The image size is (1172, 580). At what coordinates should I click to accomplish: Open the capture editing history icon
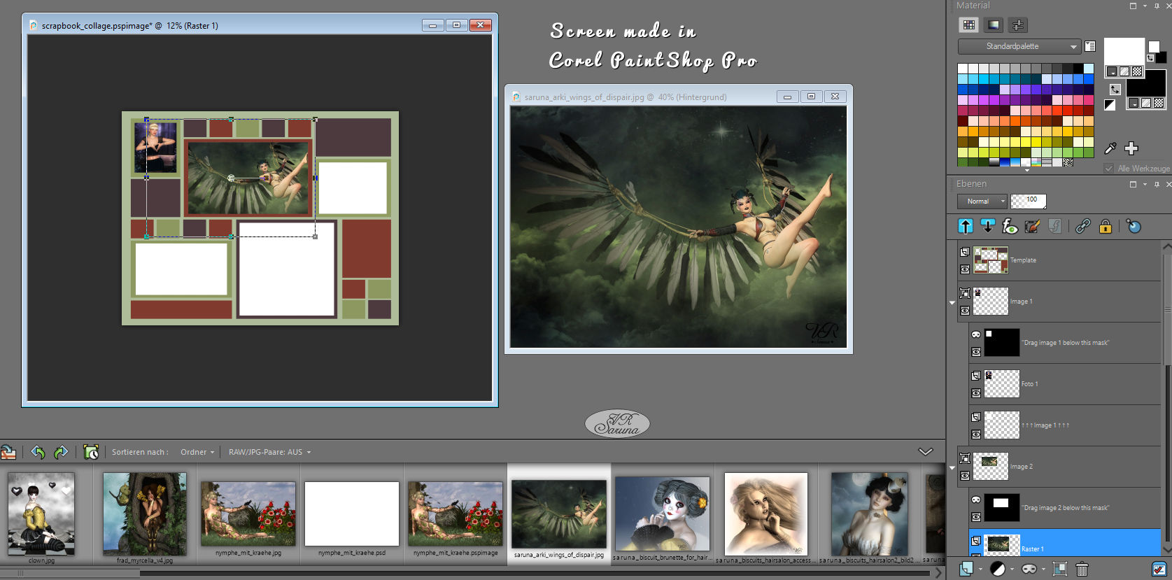pos(91,452)
